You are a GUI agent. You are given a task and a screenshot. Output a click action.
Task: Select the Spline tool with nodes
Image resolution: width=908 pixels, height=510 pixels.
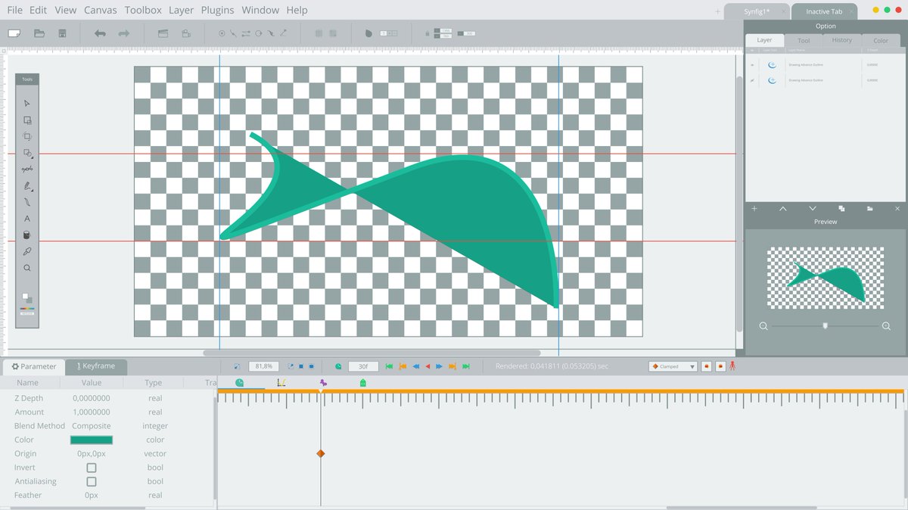click(27, 169)
